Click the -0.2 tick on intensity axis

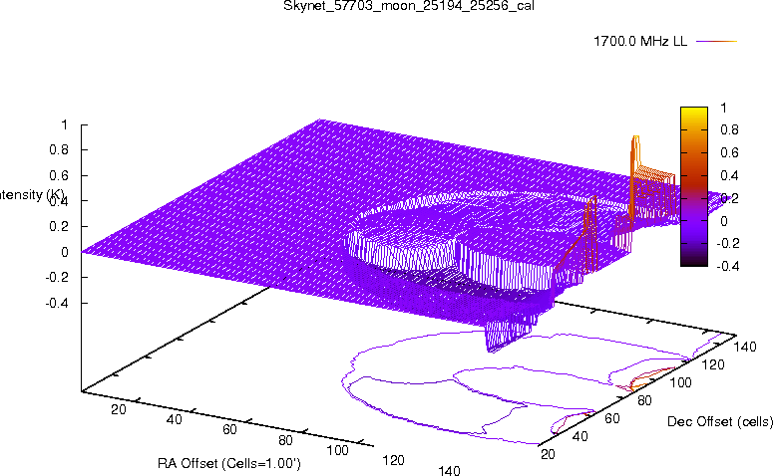click(x=57, y=277)
